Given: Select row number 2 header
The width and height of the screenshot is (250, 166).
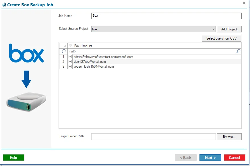Looking at the screenshot, I should (63, 62).
